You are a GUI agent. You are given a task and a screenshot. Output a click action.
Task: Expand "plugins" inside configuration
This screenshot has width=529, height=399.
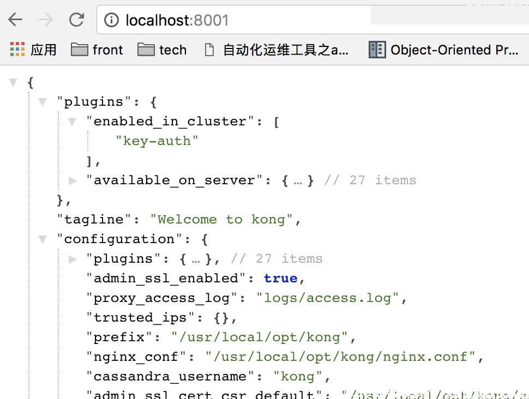73,259
